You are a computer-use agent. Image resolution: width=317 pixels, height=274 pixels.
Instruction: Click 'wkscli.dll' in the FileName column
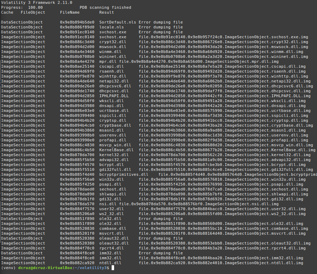(111, 101)
